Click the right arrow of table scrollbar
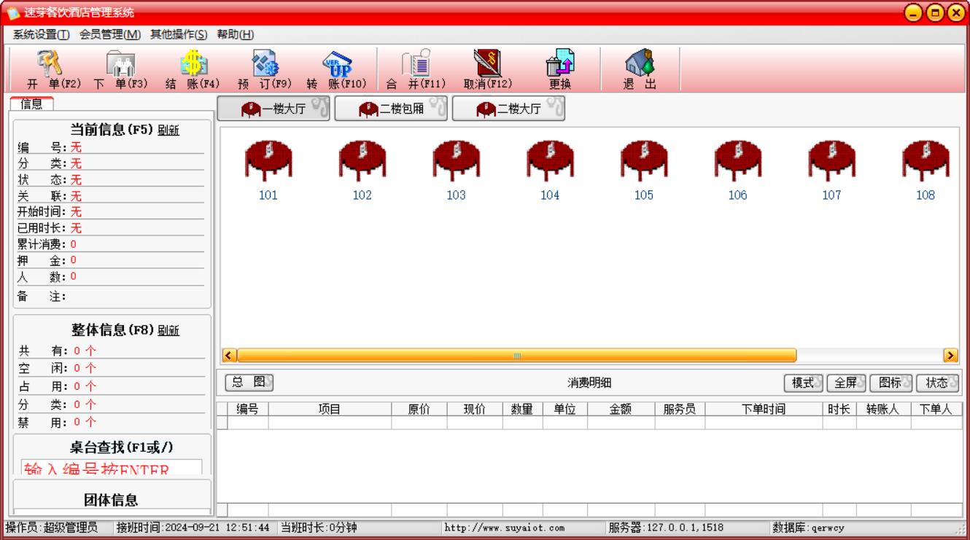The image size is (970, 540). pyautogui.click(x=950, y=355)
